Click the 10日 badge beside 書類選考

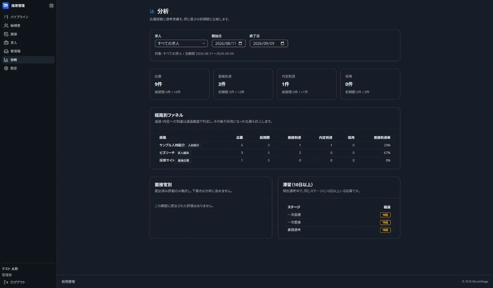[385, 230]
